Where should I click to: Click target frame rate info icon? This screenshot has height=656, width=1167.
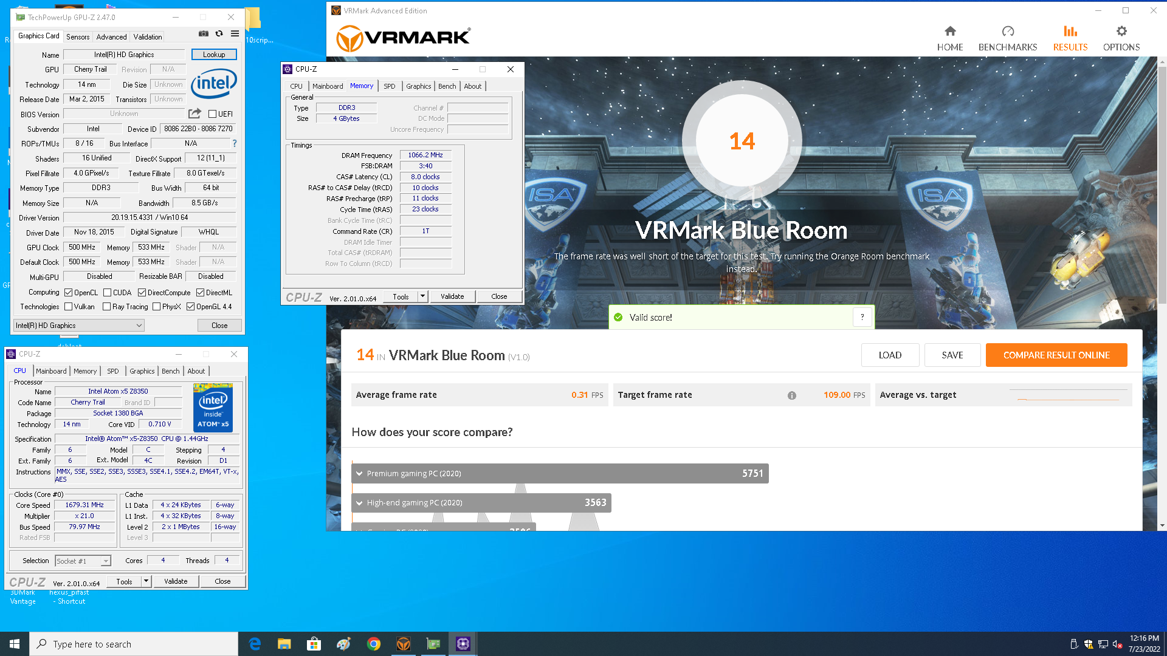tap(791, 395)
